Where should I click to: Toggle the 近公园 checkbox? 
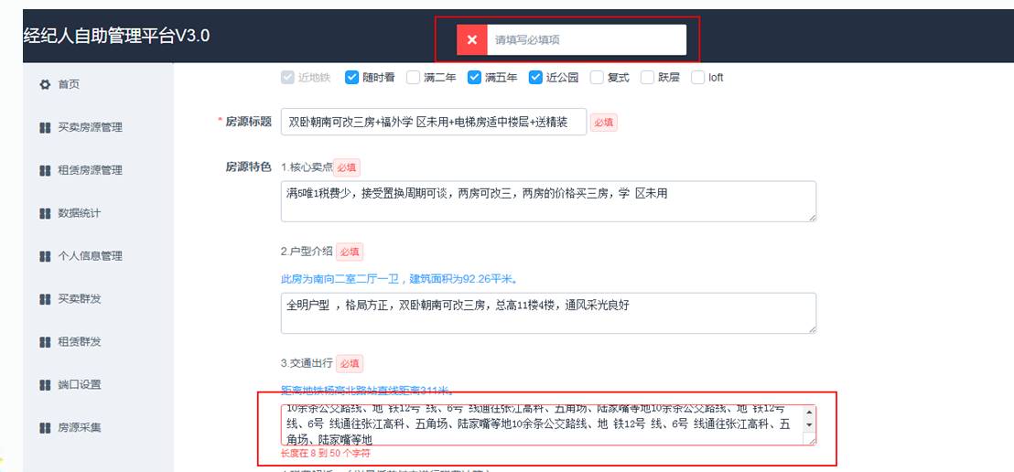click(535, 78)
